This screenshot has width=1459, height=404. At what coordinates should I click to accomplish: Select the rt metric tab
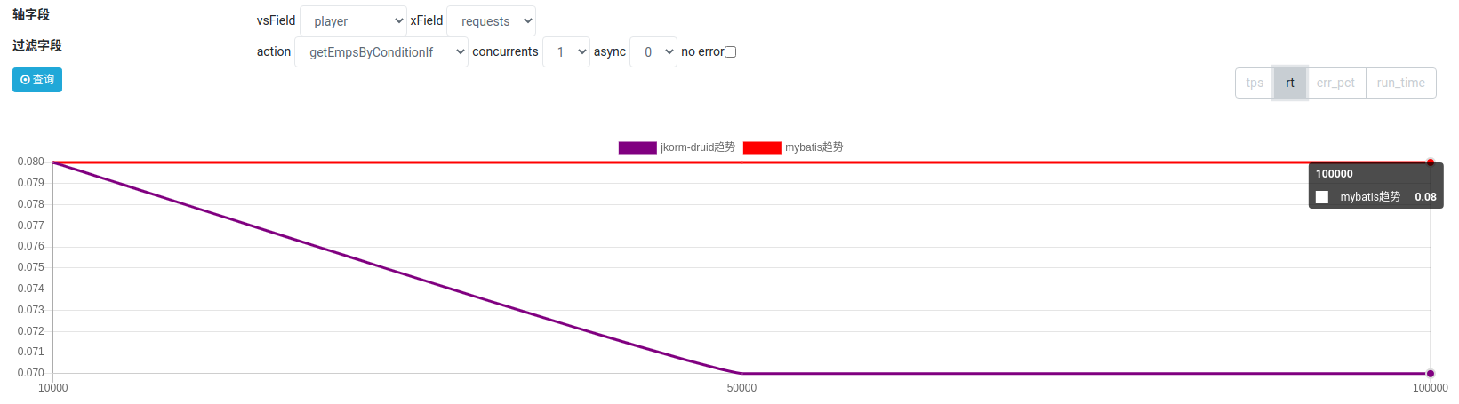coord(1290,83)
